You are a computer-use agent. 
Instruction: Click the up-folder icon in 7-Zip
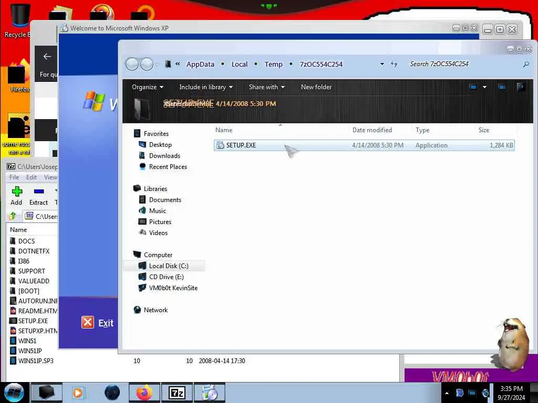(13, 216)
